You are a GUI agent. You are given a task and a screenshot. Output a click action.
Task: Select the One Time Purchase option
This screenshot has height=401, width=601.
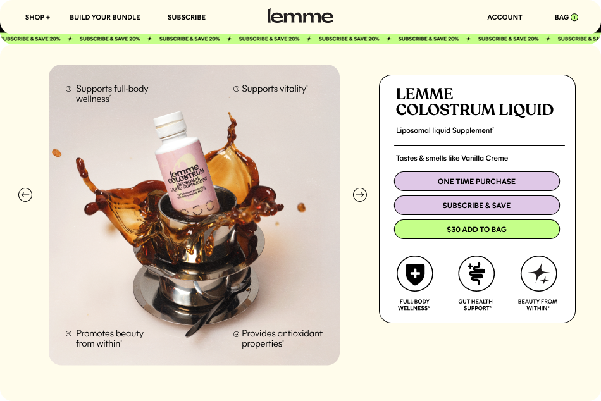(477, 182)
